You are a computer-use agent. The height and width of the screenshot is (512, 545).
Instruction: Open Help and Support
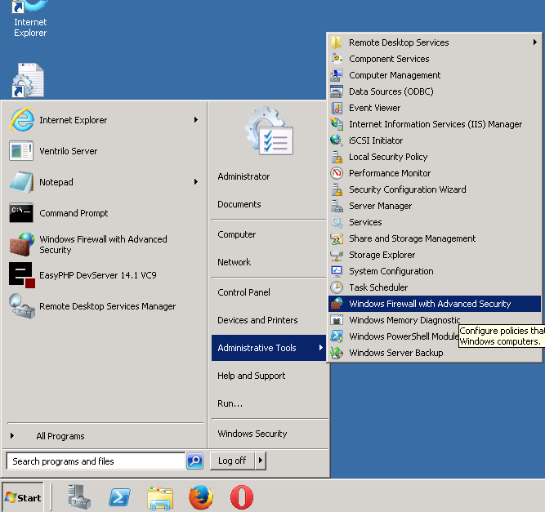tap(252, 376)
